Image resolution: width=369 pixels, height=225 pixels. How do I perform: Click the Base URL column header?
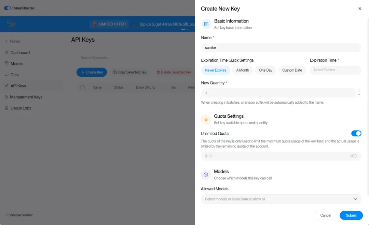coord(143,87)
